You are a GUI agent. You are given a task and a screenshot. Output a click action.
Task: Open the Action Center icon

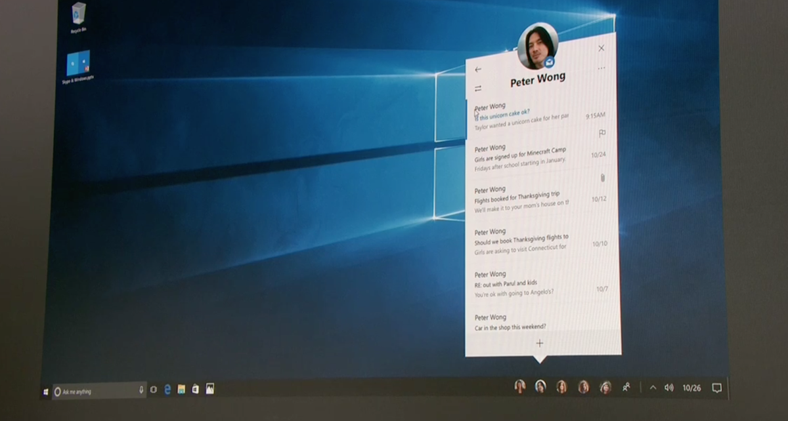pos(716,388)
